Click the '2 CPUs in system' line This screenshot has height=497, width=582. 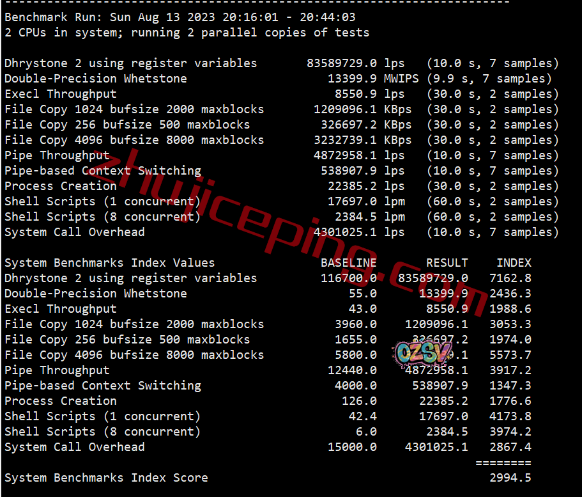(x=187, y=33)
